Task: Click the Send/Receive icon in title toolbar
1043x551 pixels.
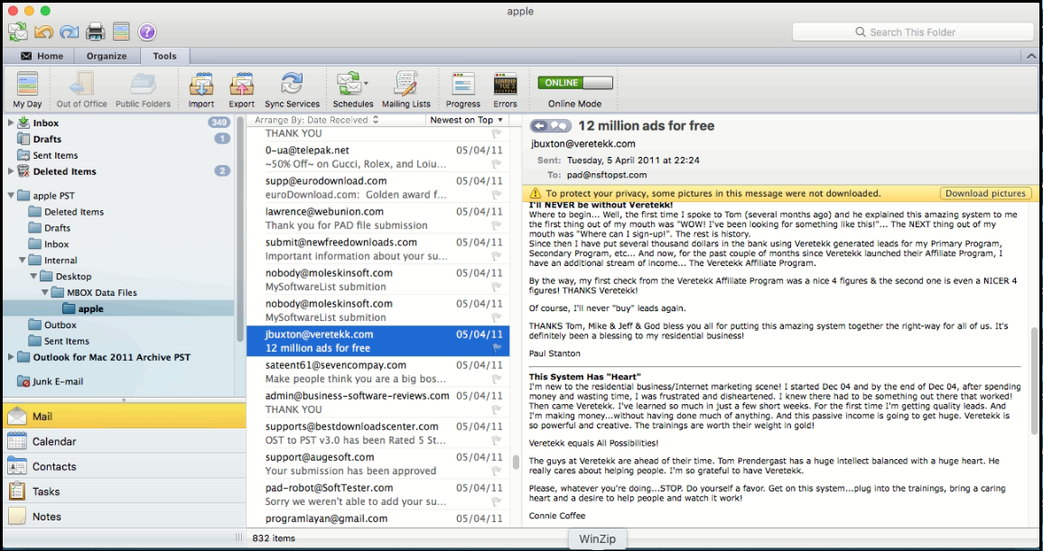Action: (18, 32)
